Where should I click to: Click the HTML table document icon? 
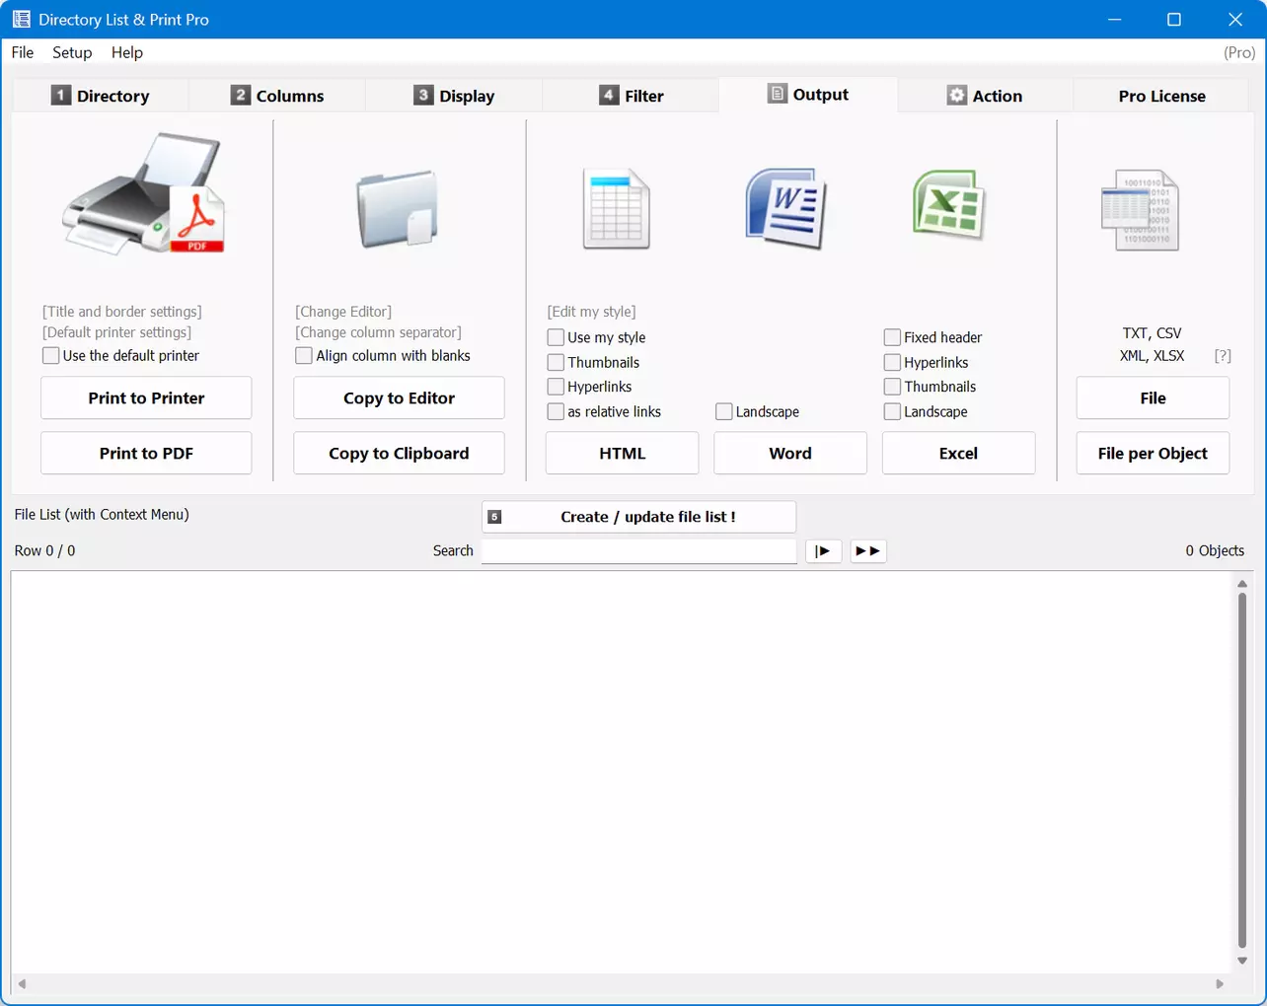pos(617,209)
